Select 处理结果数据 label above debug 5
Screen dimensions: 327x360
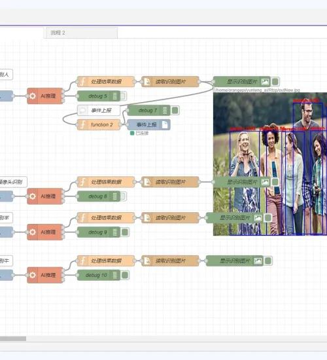(106, 82)
